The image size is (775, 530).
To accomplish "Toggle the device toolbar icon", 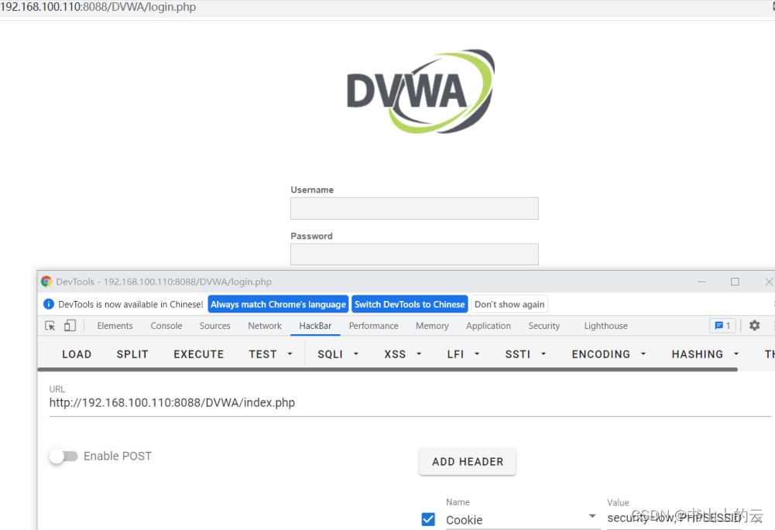I will point(70,326).
